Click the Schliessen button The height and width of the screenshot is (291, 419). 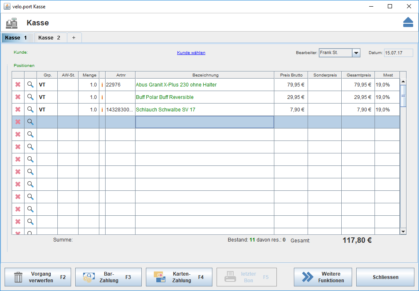[385, 277]
